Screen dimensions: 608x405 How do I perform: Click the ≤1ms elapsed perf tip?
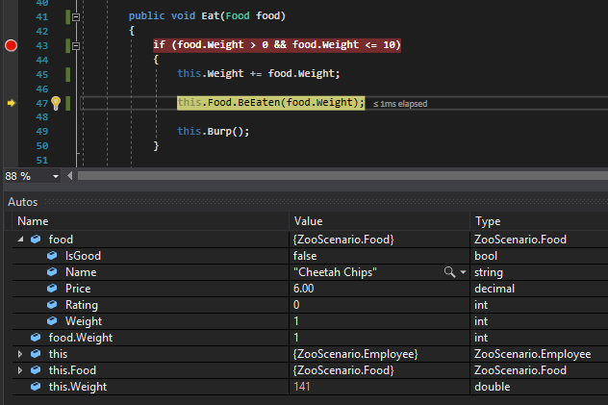click(x=400, y=103)
